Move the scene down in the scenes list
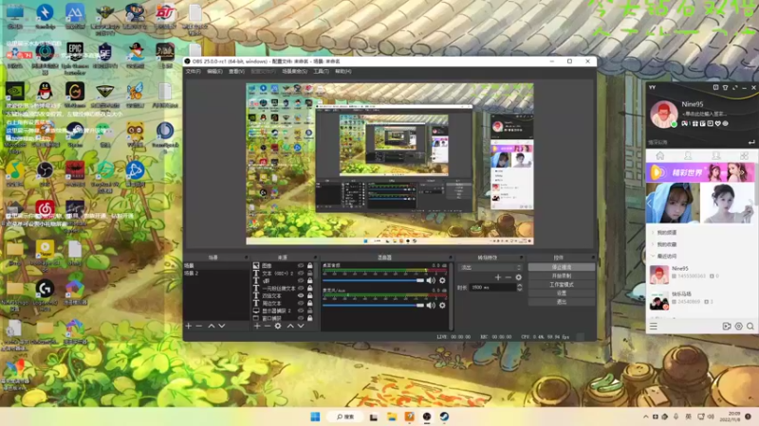 pos(222,326)
